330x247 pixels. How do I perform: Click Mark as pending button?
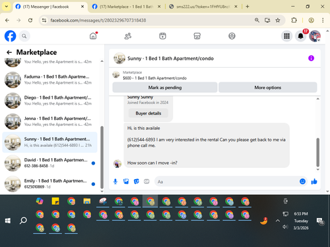[x=165, y=88]
